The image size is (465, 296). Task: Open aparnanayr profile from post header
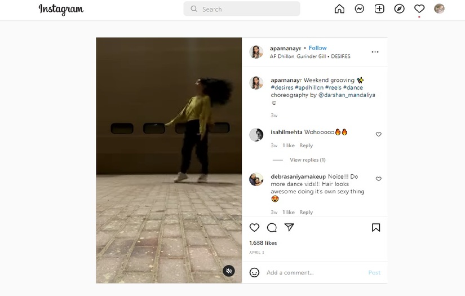click(285, 48)
